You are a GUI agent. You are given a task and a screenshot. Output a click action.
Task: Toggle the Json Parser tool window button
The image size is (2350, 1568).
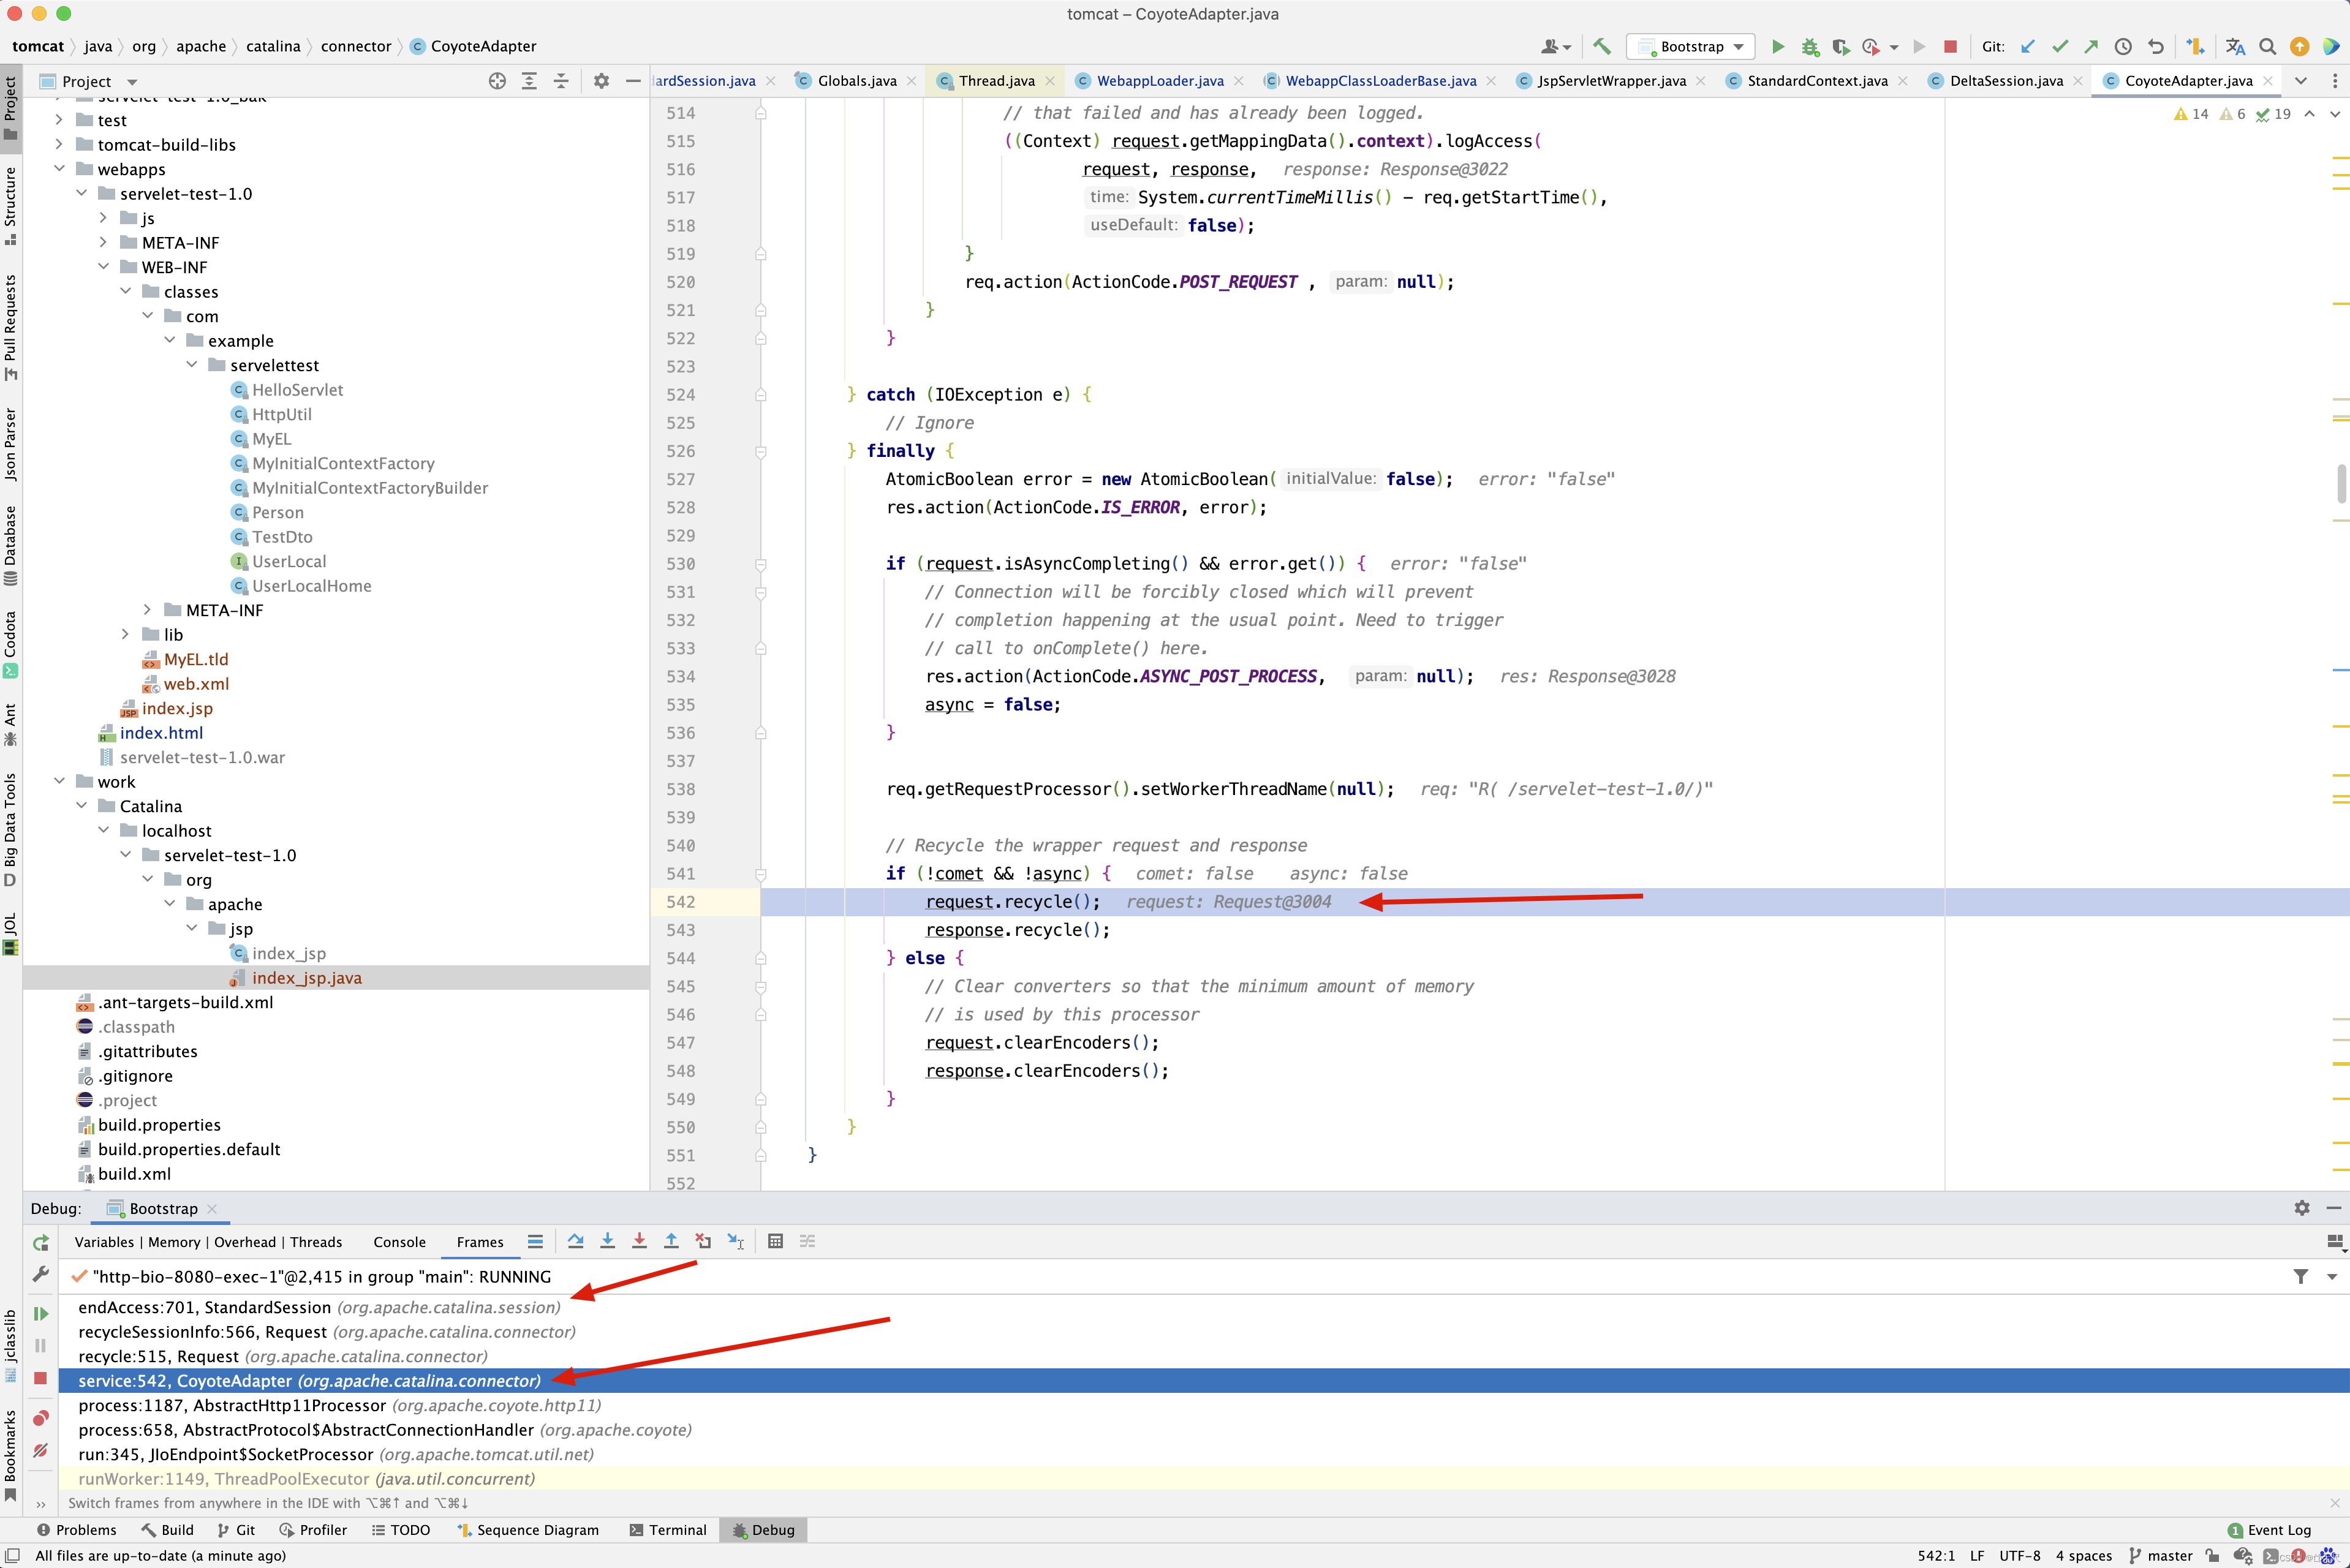[x=11, y=444]
